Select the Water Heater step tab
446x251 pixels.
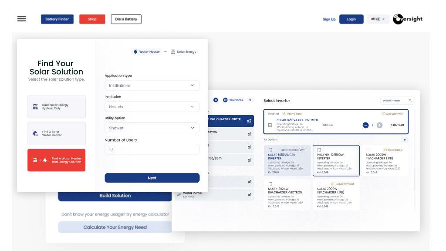tap(146, 52)
